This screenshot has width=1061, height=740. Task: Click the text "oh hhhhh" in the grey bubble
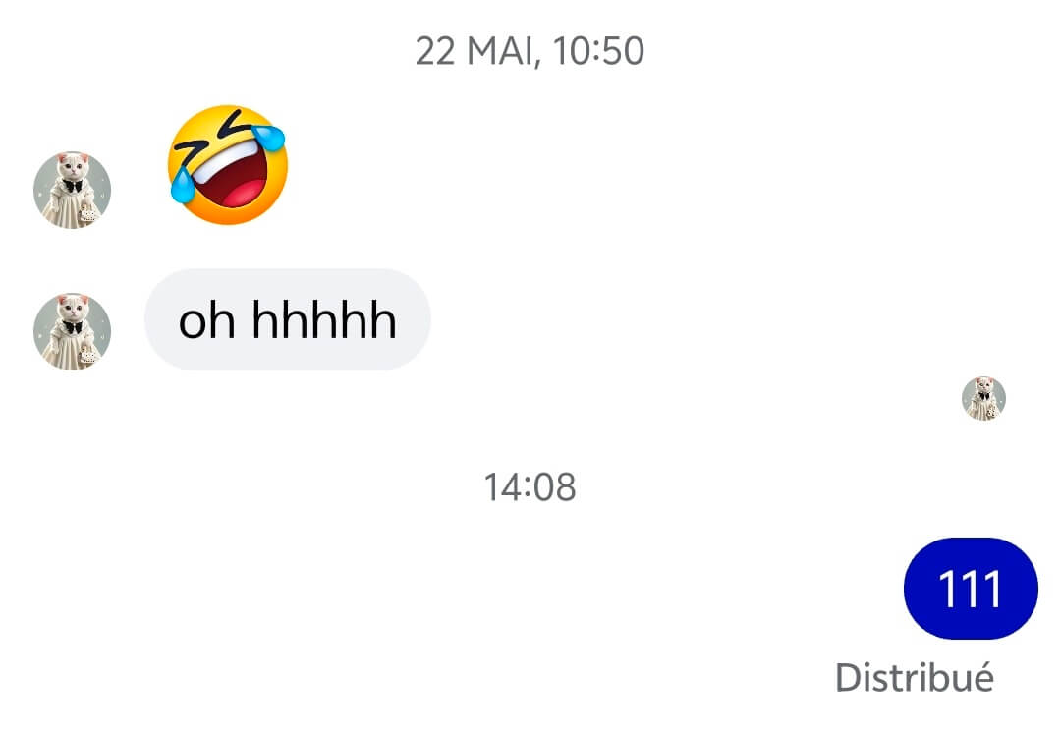(287, 319)
